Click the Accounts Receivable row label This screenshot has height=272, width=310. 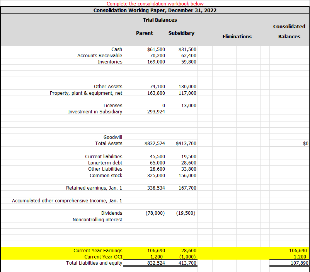100,56
